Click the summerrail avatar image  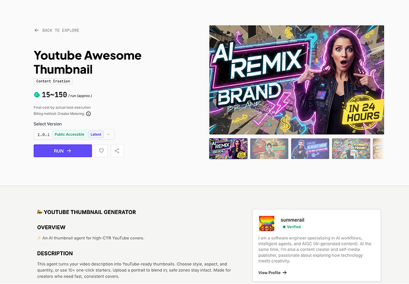tap(267, 223)
